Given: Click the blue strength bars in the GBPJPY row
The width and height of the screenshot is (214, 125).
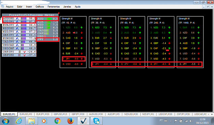Looking at the screenshot, I should click(23, 35).
